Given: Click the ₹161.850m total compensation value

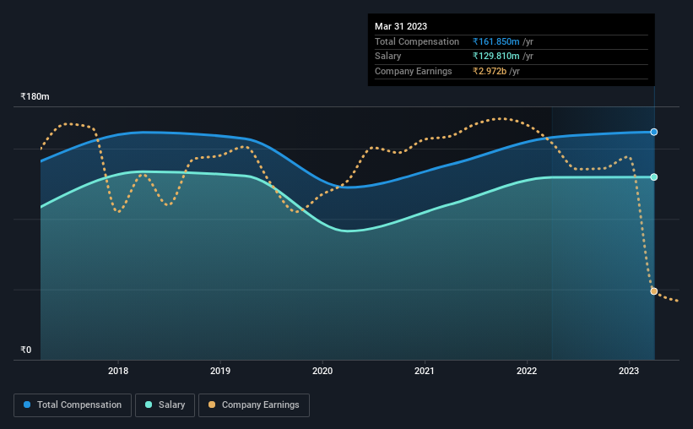Looking at the screenshot, I should (495, 41).
